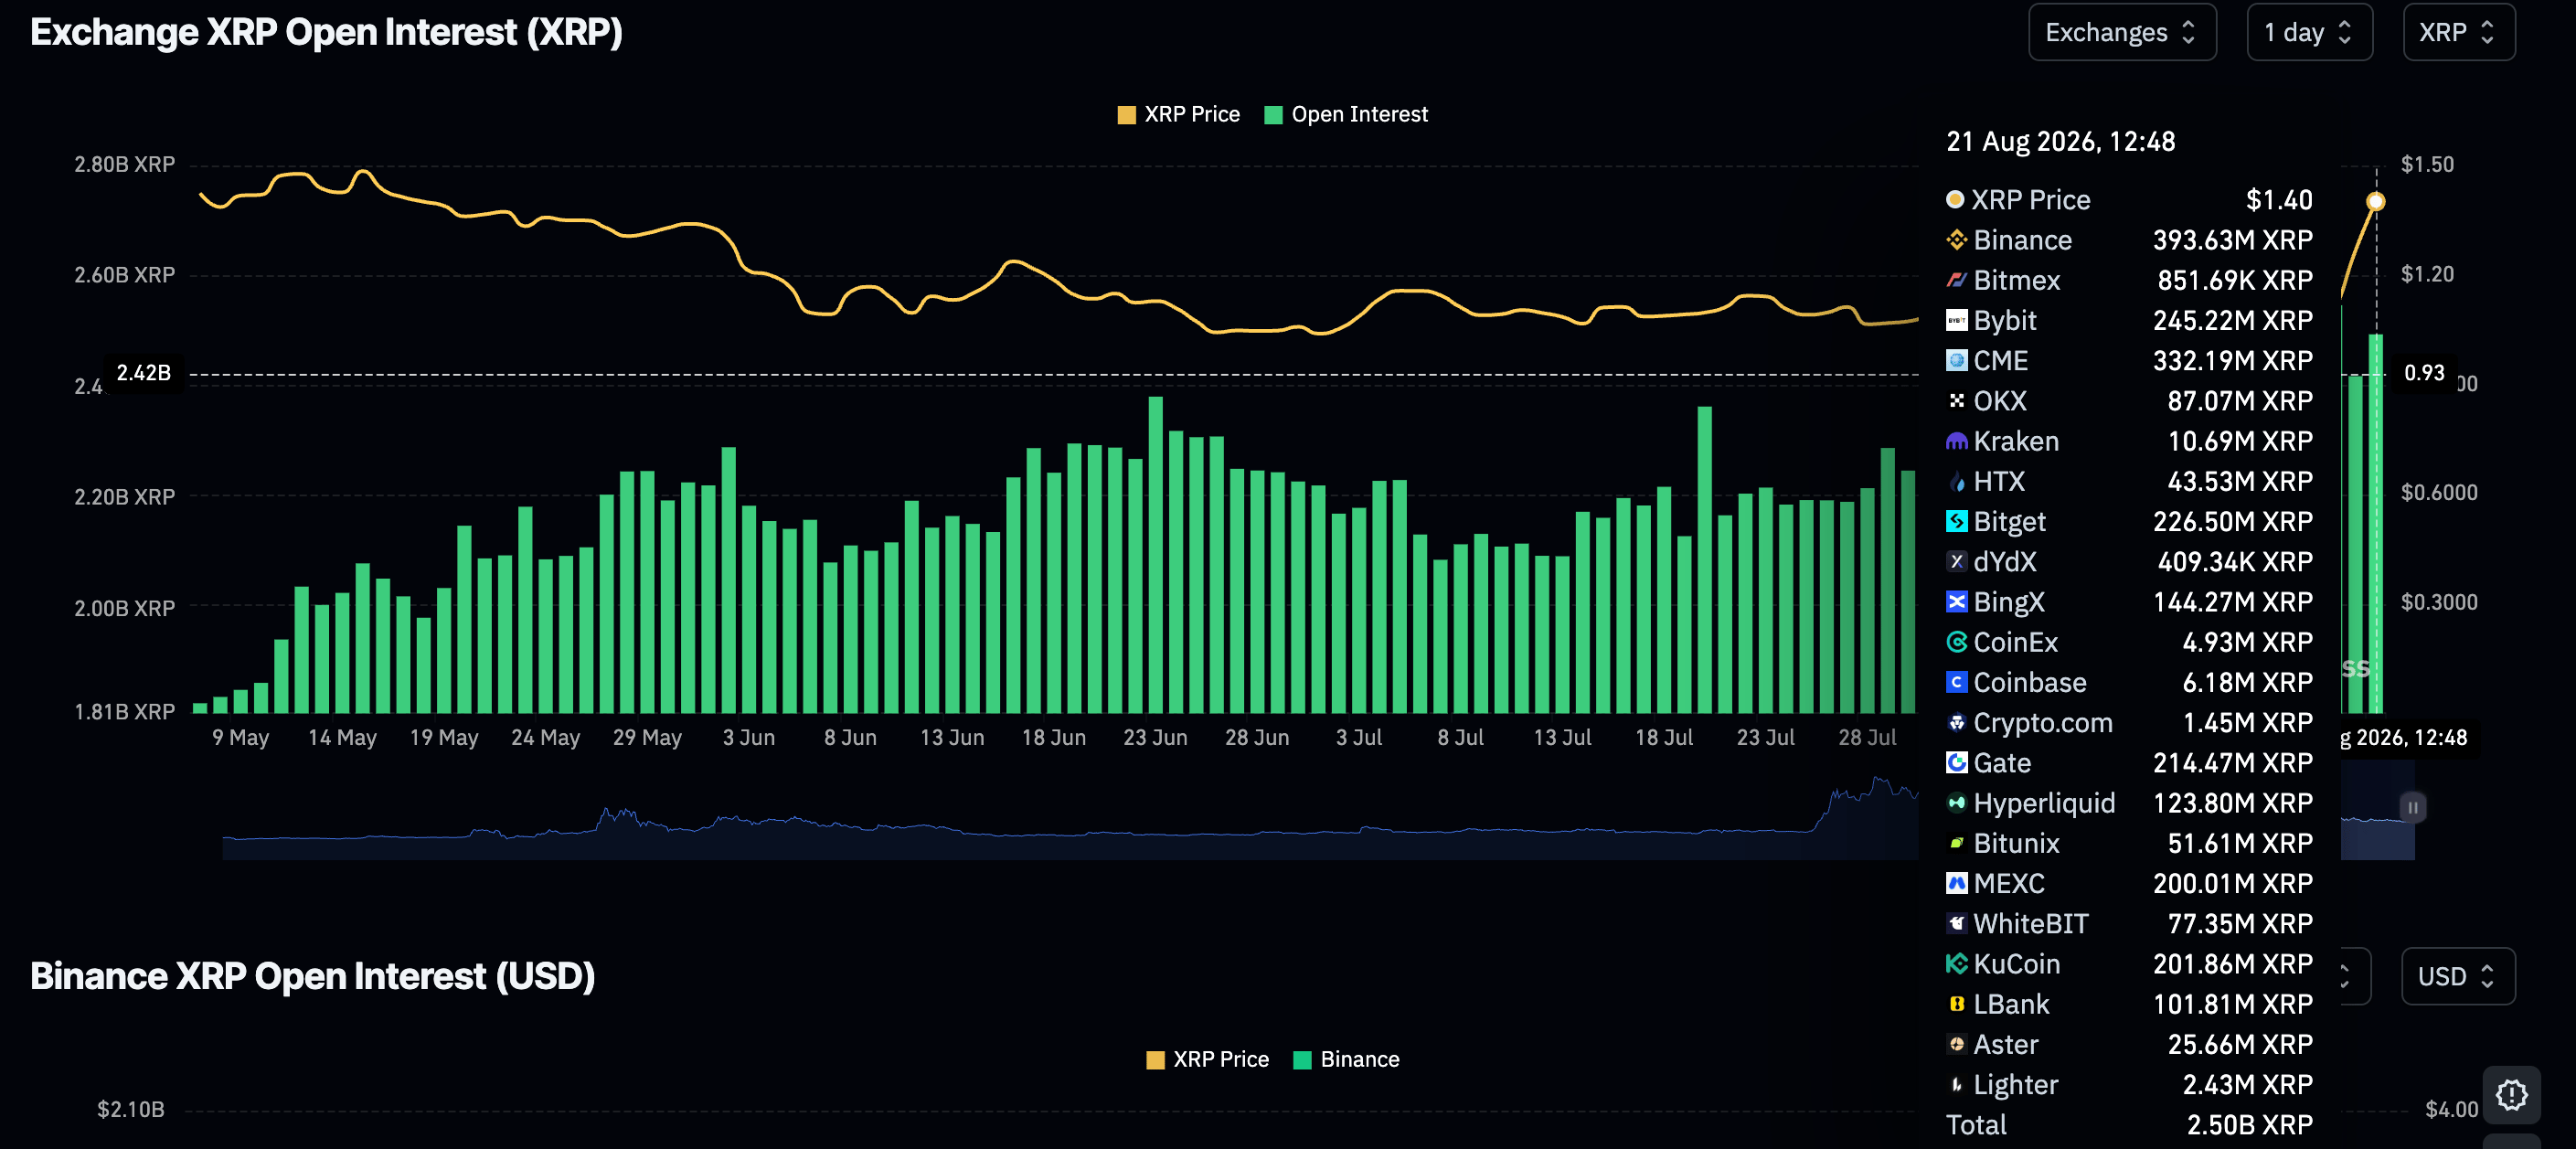Viewport: 2576px width, 1149px height.
Task: Click the XRP Price $1.40 value
Action: 2279,200
